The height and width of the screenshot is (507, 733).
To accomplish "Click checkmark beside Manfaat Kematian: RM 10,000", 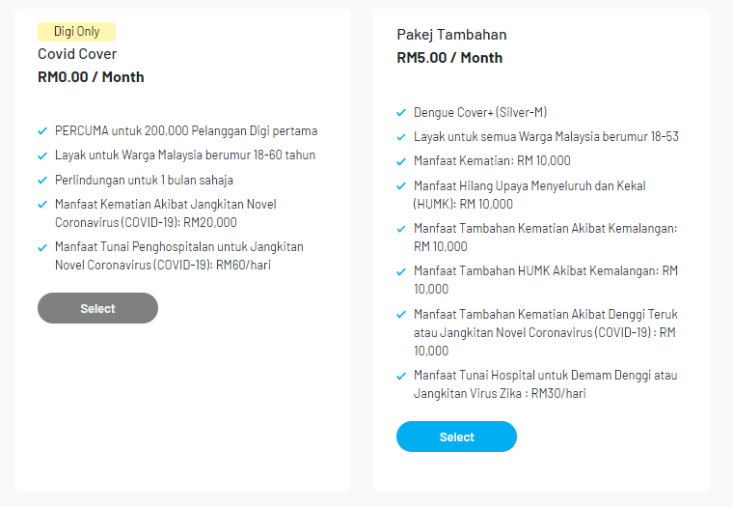I will [401, 161].
